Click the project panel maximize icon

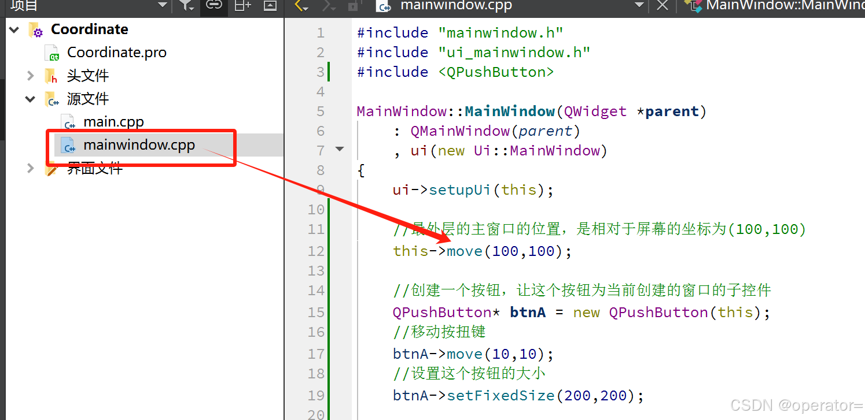[x=270, y=5]
